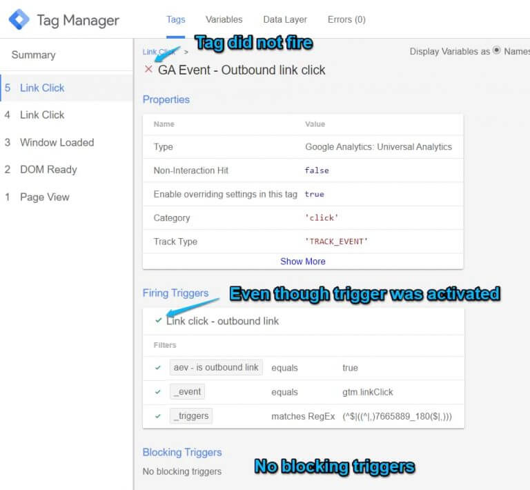Select Summary in the left sidebar

(33, 55)
